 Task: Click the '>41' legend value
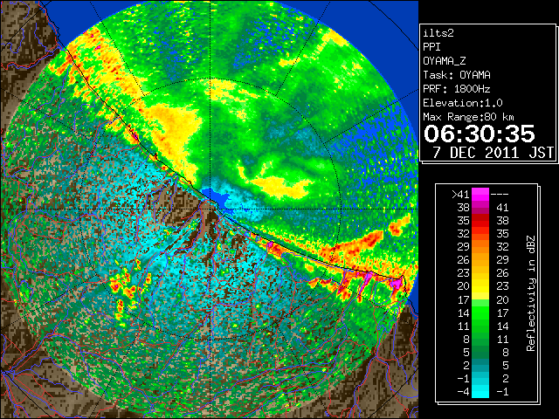460,194
